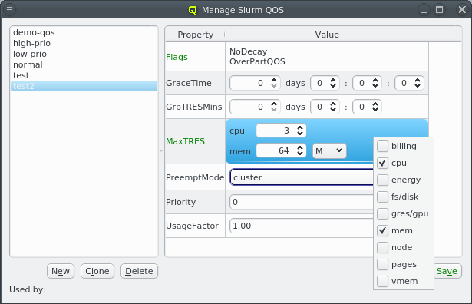472x304 pixels.
Task: Uncheck the mem TRES checkbox
Action: pos(383,230)
